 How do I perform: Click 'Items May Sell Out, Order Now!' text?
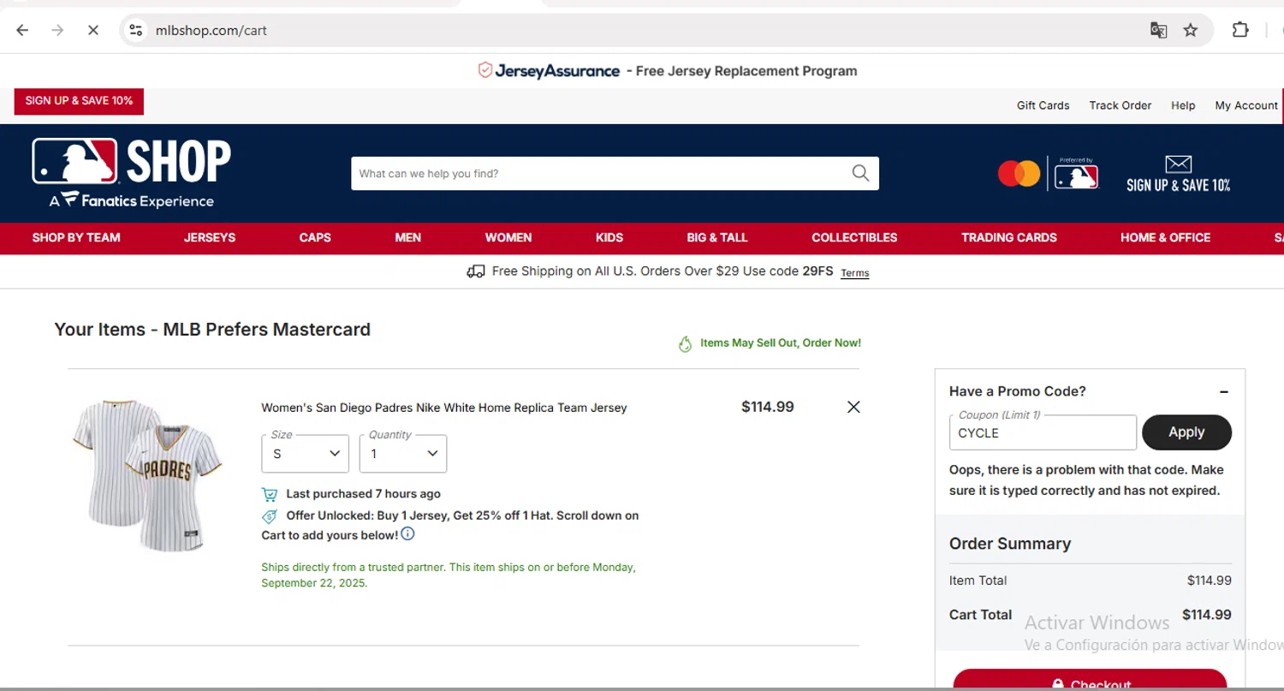(781, 343)
